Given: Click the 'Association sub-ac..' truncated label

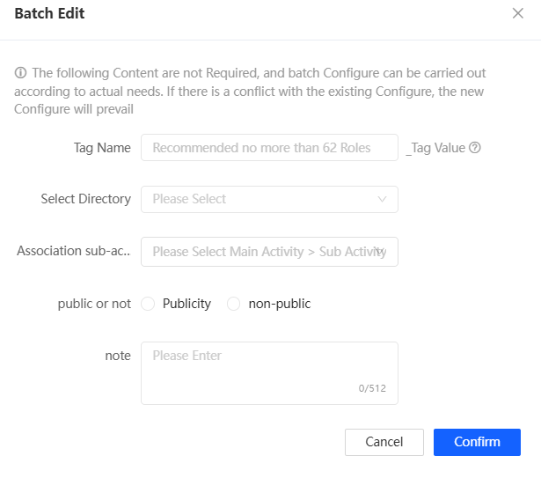Looking at the screenshot, I should [x=73, y=252].
